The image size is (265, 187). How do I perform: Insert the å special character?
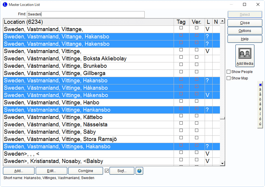pos(260,94)
